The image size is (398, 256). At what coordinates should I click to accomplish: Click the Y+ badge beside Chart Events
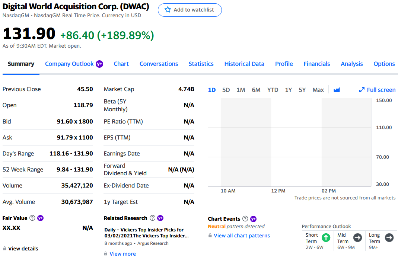click(253, 219)
